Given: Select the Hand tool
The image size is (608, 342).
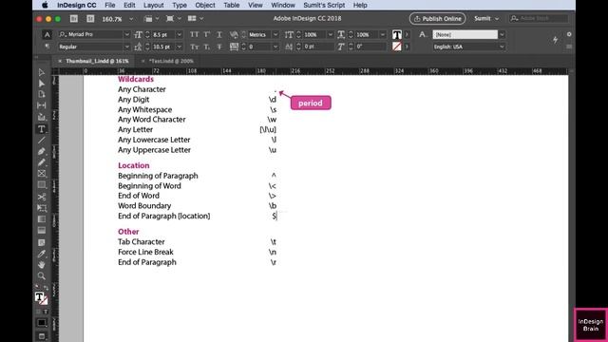Looking at the screenshot, I should tap(42, 265).
